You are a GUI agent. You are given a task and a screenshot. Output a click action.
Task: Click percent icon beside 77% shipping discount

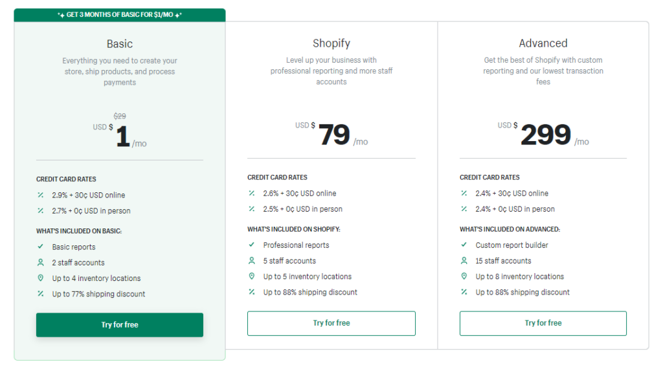point(41,294)
